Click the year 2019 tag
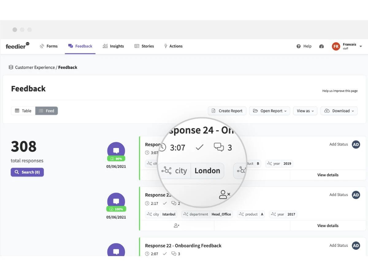Screen dimensions: 368x276 coord(279,163)
